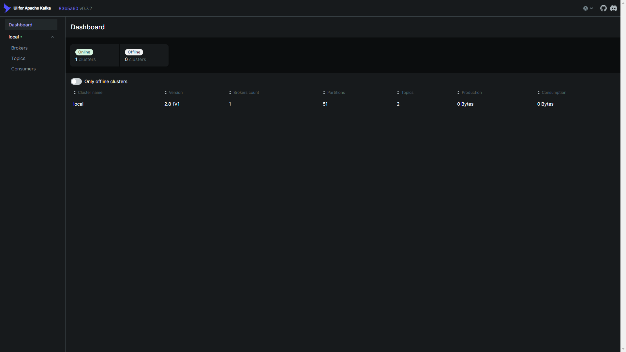Click the local cluster row entry
Image resolution: width=626 pixels, height=352 pixels.
click(x=78, y=104)
